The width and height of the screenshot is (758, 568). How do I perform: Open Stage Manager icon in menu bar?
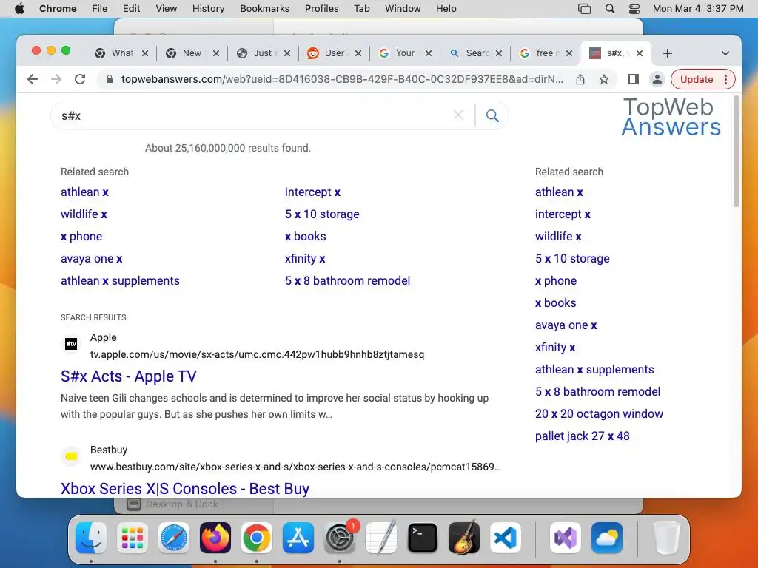[584, 8]
